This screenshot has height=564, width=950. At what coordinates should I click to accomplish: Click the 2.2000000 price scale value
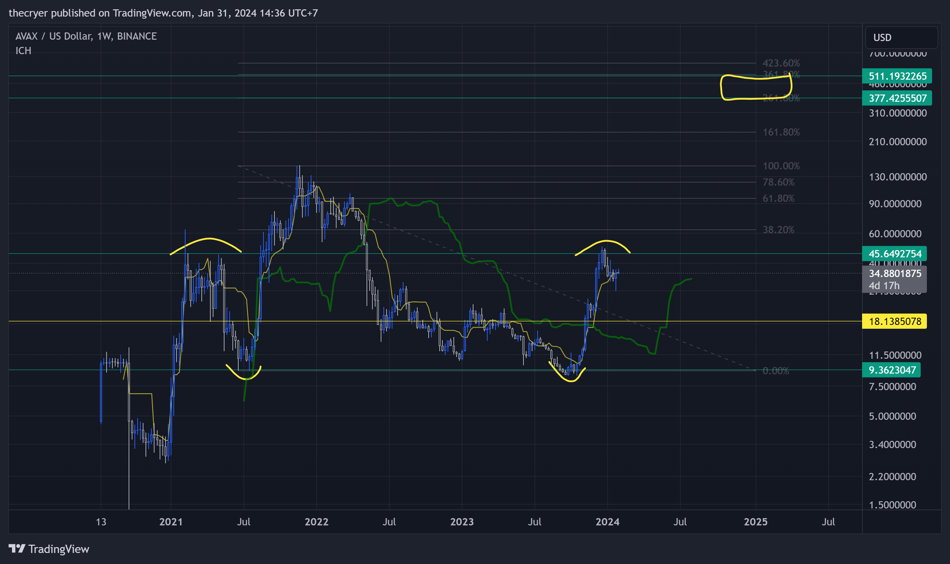coord(892,476)
